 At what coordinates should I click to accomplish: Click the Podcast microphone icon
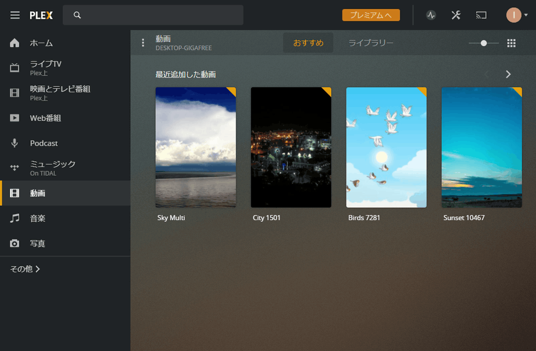(x=14, y=143)
